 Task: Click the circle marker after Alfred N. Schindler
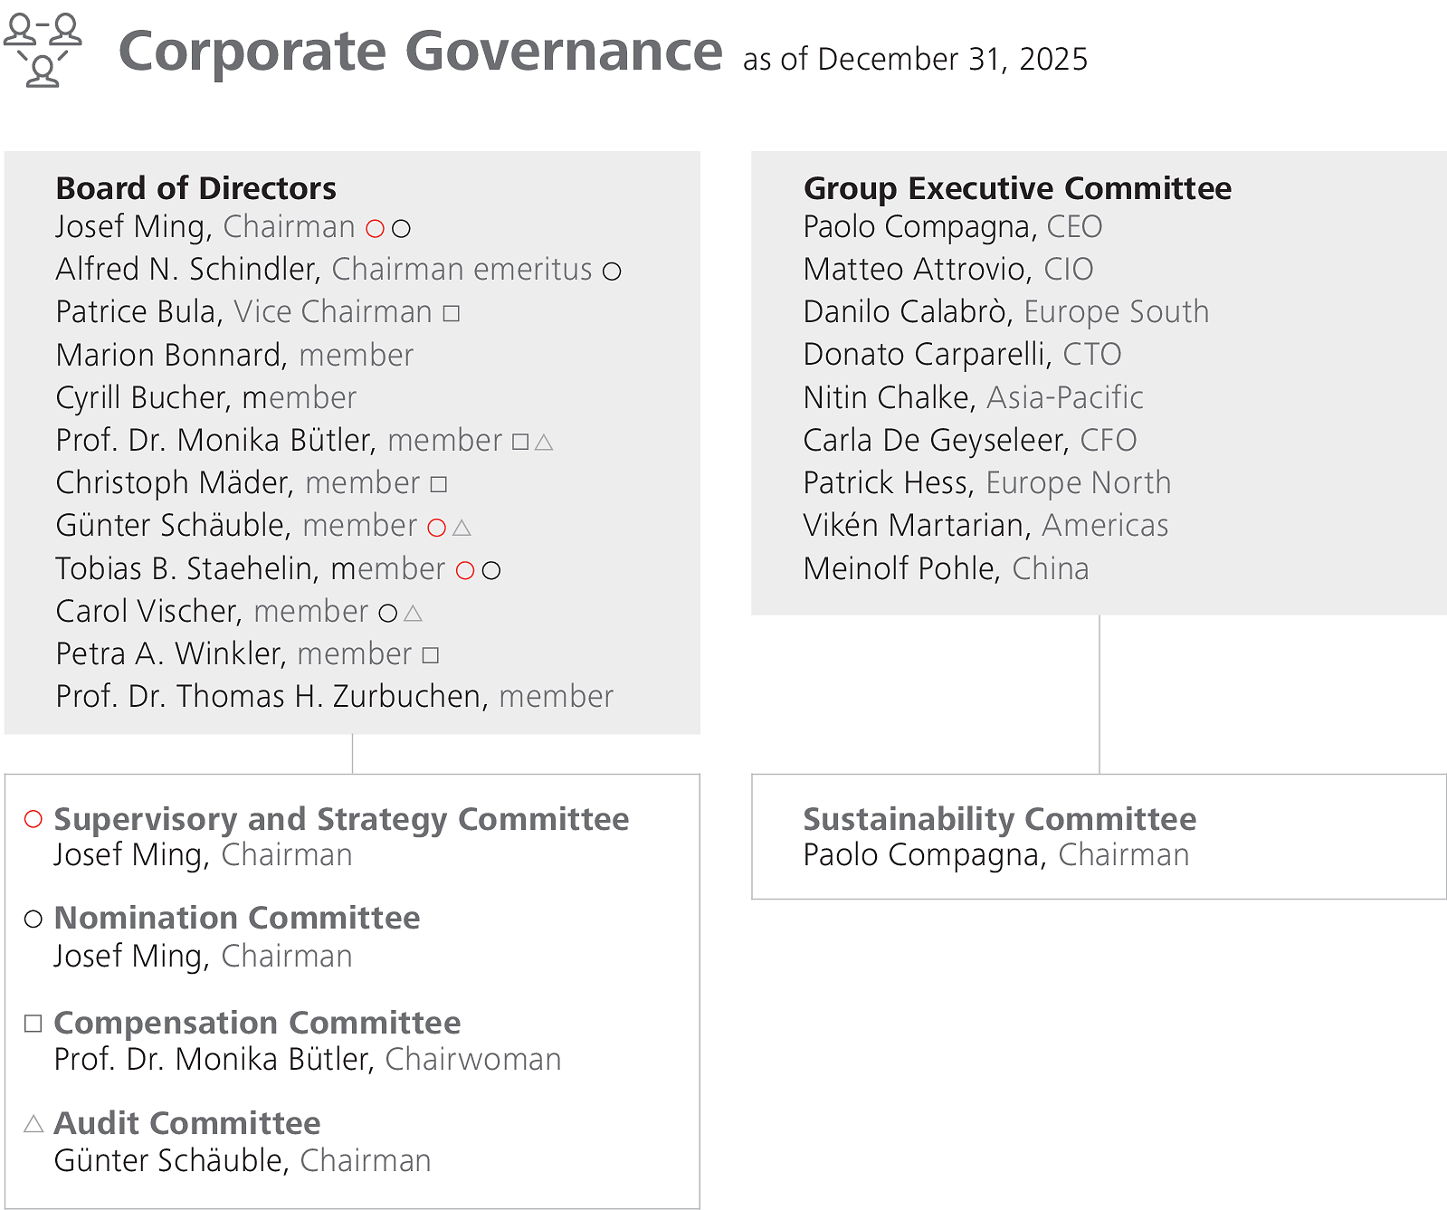pyautogui.click(x=612, y=271)
